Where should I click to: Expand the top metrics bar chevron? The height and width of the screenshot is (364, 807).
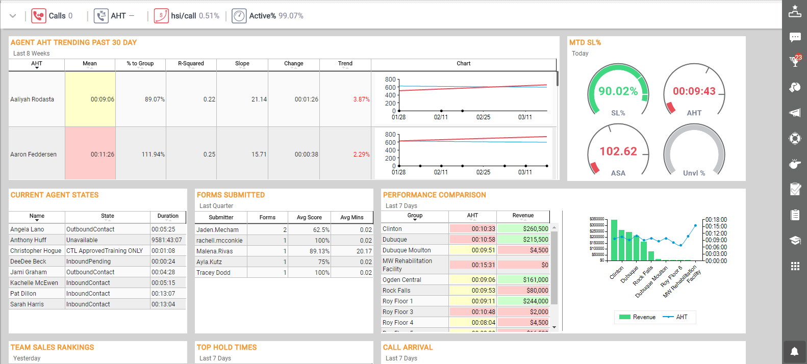tap(13, 16)
